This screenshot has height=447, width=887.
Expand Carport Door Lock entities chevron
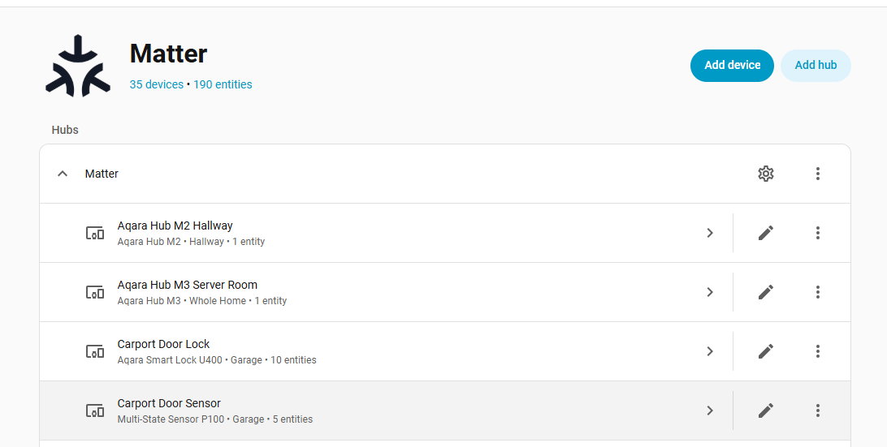point(709,351)
